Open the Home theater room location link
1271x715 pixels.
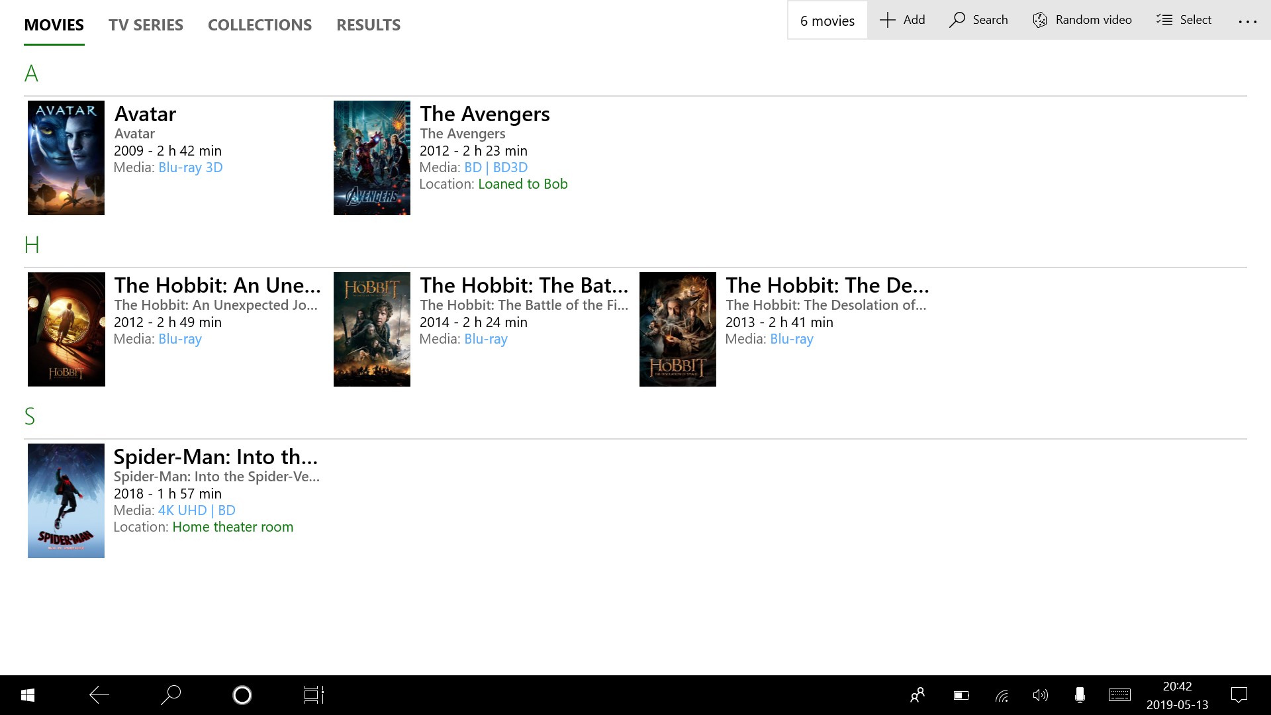[x=232, y=527]
